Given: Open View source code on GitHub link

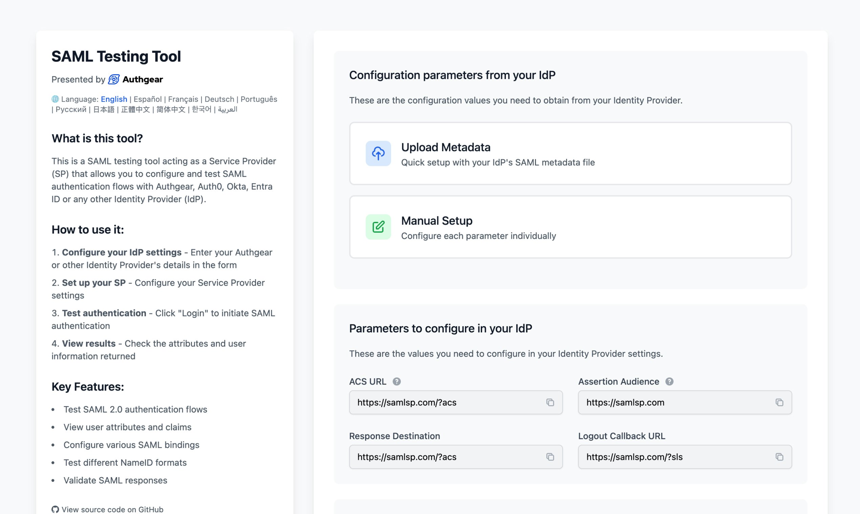Looking at the screenshot, I should 108,509.
